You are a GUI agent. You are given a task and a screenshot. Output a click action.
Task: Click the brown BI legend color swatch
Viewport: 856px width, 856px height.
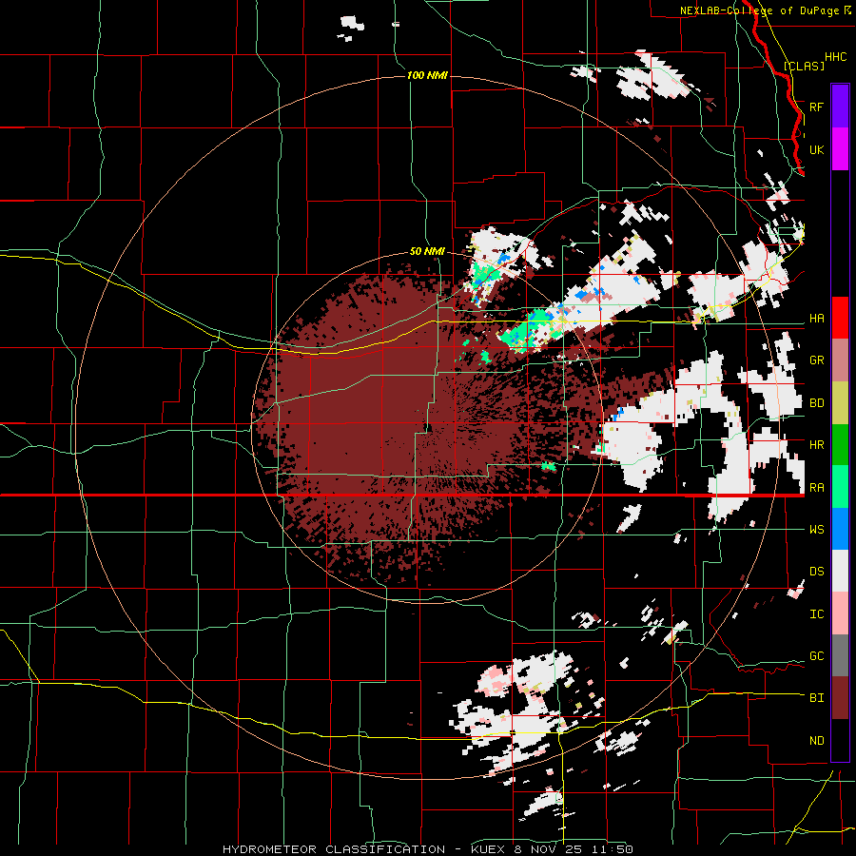pos(840,698)
